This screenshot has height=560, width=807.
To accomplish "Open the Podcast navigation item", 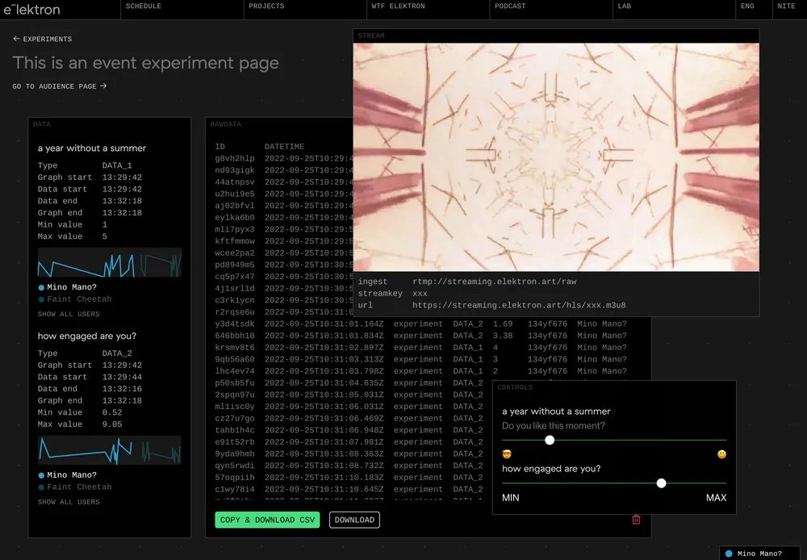I will click(x=510, y=6).
